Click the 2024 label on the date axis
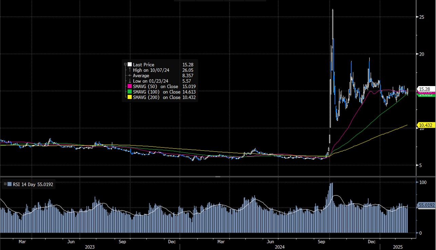Image resolution: width=436 pixels, height=250 pixels. [x=280, y=247]
